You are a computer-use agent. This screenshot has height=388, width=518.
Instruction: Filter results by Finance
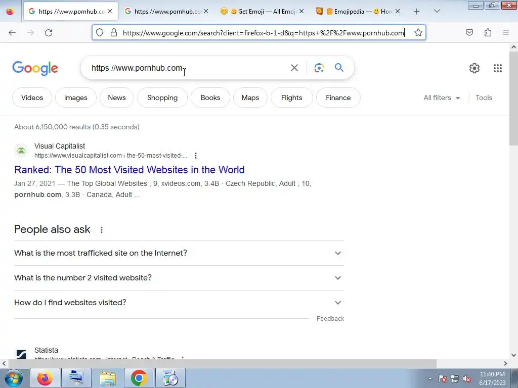point(338,98)
